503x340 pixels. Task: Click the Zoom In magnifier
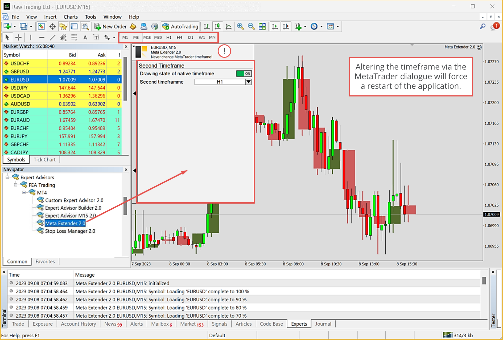pyautogui.click(x=240, y=26)
